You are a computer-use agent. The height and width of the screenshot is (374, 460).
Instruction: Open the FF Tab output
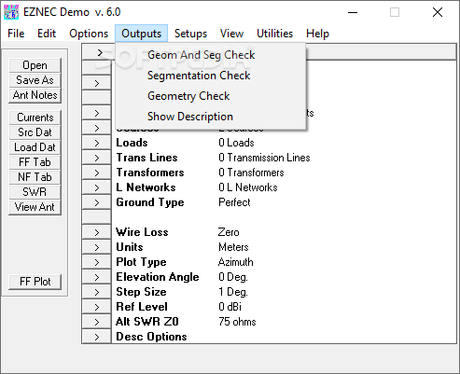coord(35,162)
